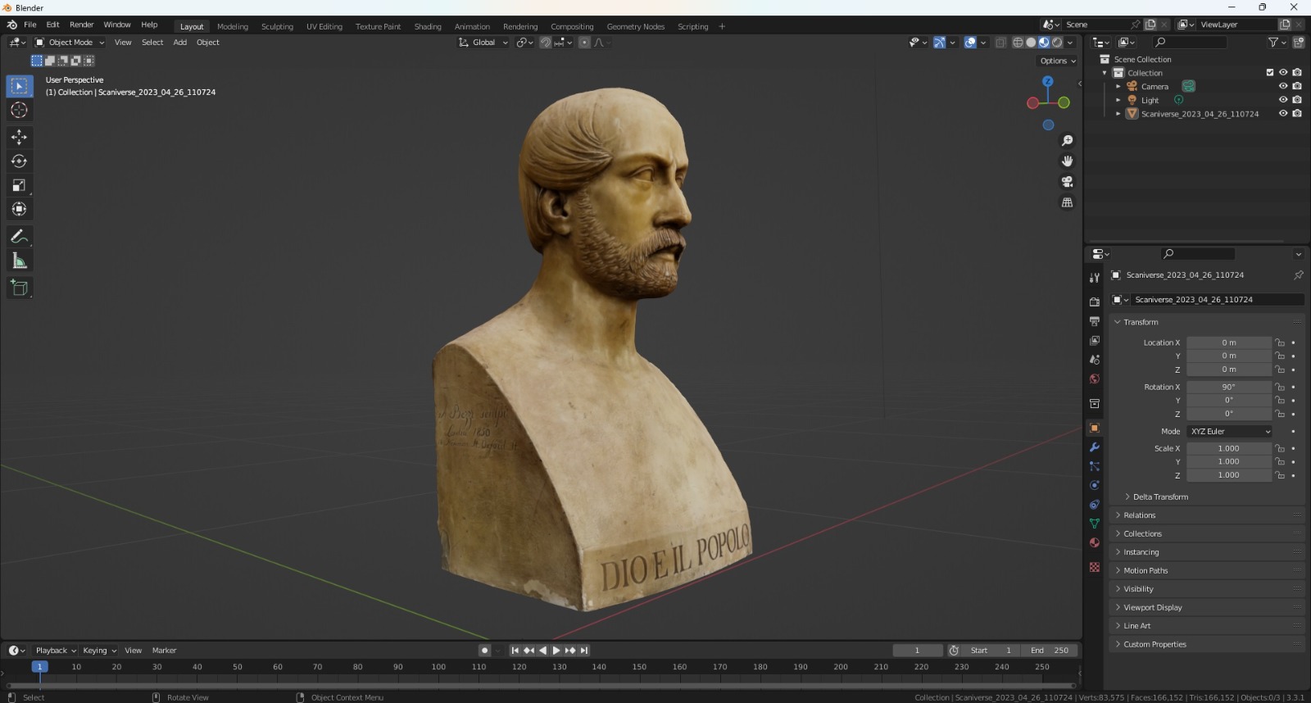Expand the Delta Transform panel
Viewport: 1311px width, 703px height.
(x=1159, y=497)
